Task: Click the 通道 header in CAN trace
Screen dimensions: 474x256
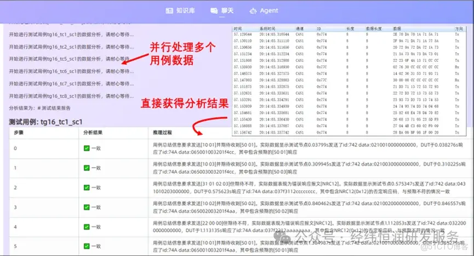Action: tap(299, 29)
